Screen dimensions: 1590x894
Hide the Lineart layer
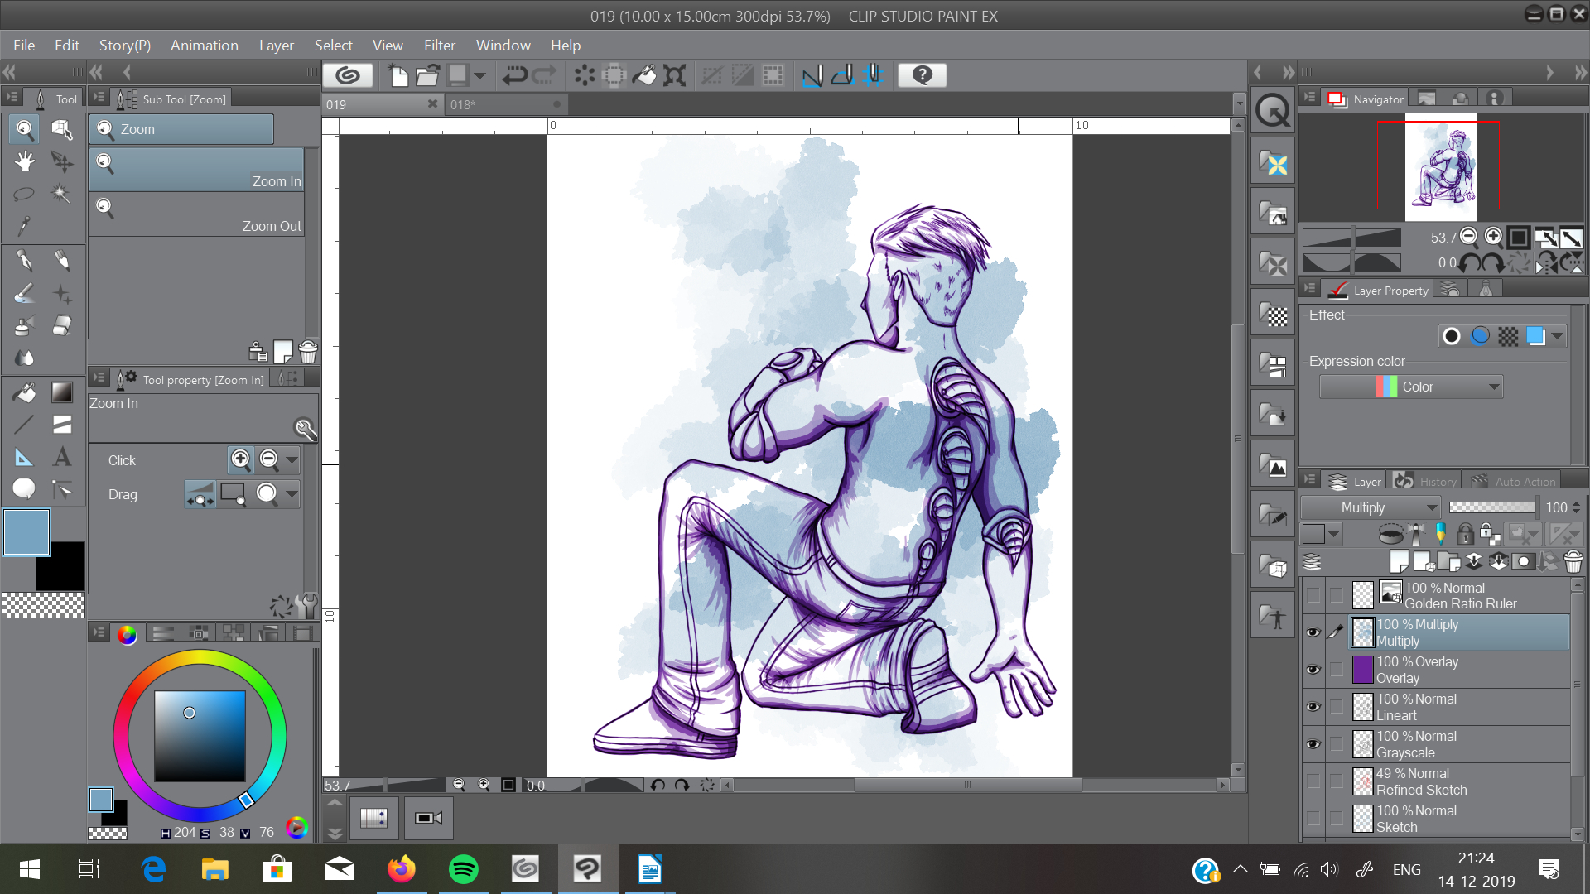point(1313,707)
